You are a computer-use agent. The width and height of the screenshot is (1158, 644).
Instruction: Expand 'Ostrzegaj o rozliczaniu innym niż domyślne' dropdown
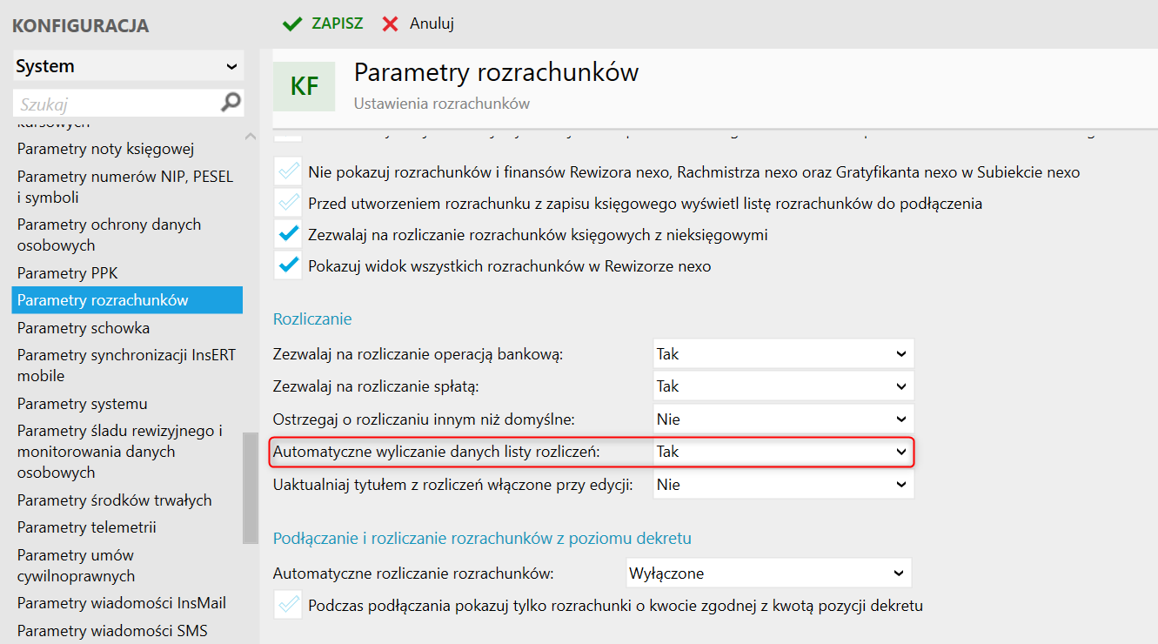tap(783, 419)
